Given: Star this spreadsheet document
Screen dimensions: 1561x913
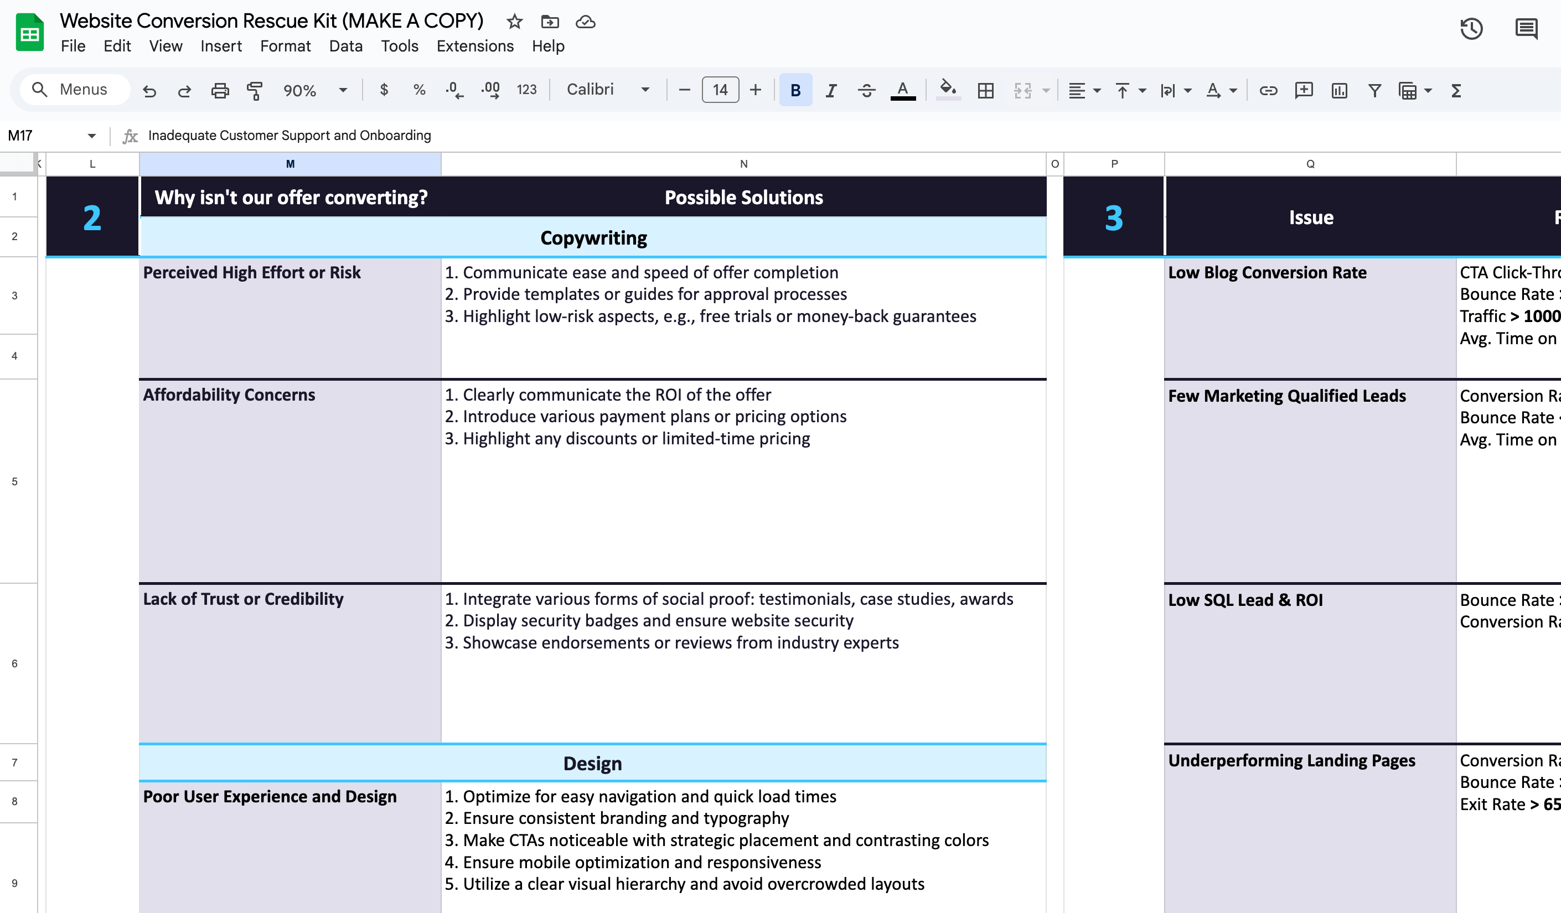Looking at the screenshot, I should click(514, 22).
